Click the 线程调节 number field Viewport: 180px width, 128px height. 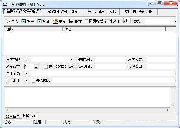(29, 66)
